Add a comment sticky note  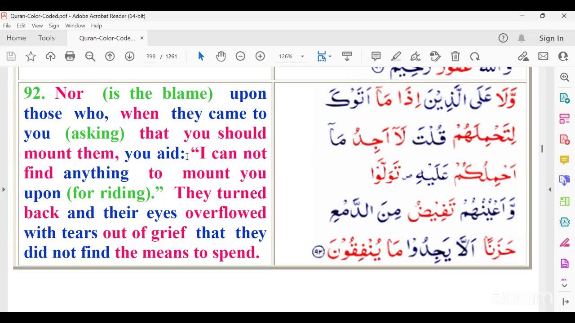(x=376, y=57)
